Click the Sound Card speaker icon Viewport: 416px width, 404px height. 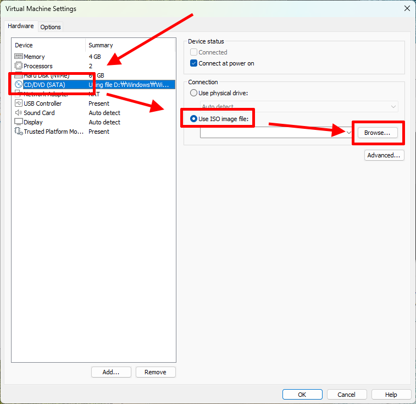click(x=19, y=113)
